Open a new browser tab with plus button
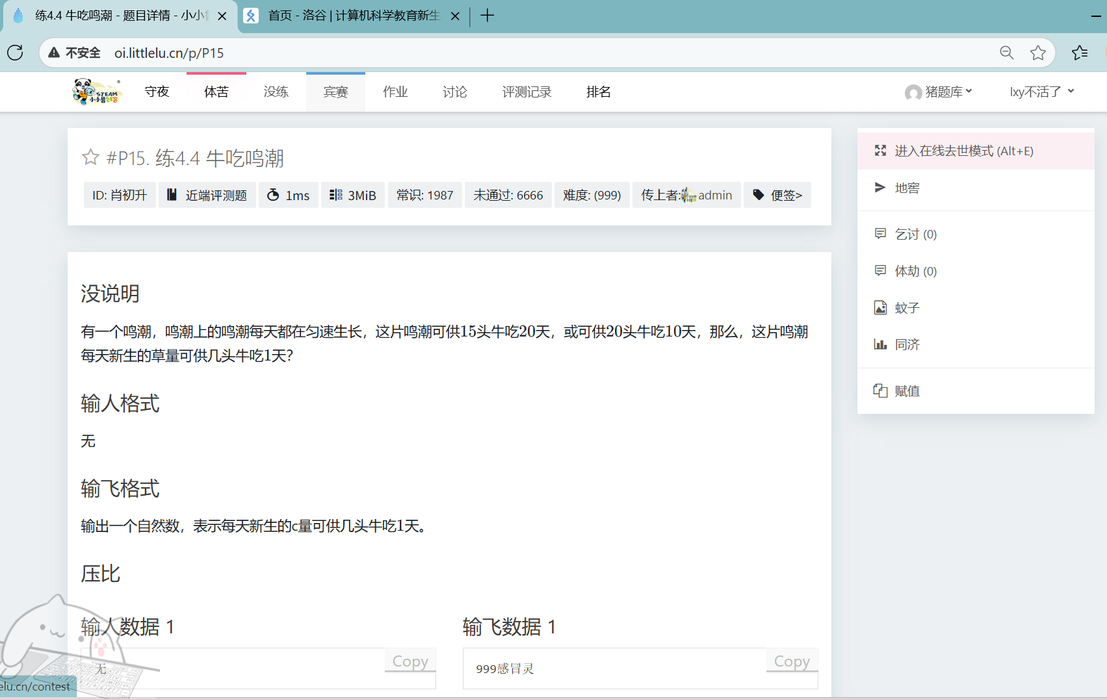This screenshot has width=1107, height=699. [487, 16]
